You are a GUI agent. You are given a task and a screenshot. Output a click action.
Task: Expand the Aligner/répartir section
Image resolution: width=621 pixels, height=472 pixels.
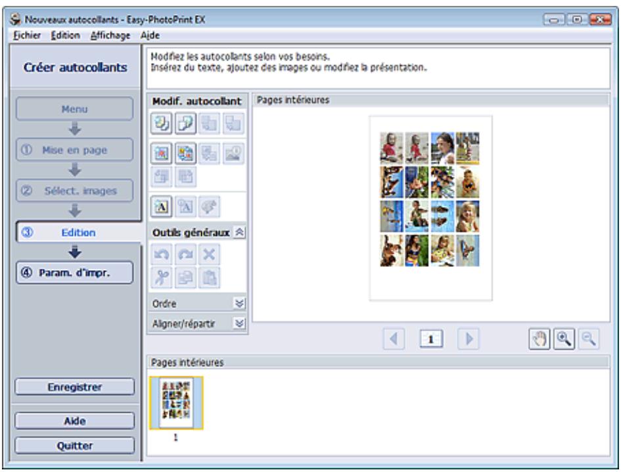pyautogui.click(x=239, y=323)
